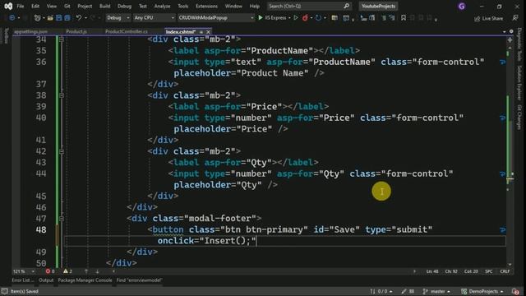Start debugging with the green play icon

(261, 18)
